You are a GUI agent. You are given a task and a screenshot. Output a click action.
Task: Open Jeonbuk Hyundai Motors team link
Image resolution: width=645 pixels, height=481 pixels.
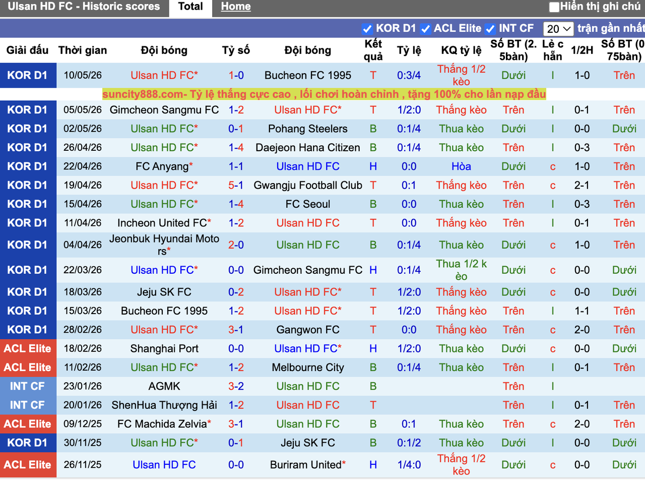pos(164,245)
